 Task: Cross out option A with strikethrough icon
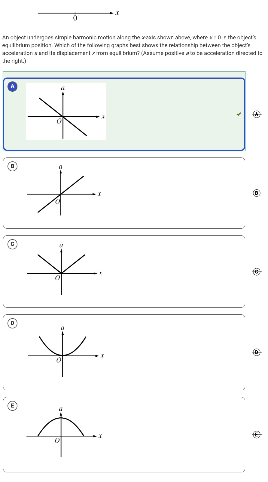coord(257,114)
